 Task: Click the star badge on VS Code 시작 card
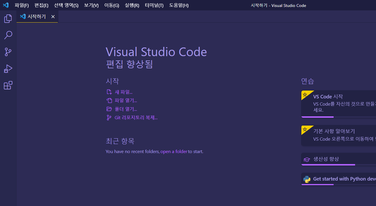tap(305, 94)
